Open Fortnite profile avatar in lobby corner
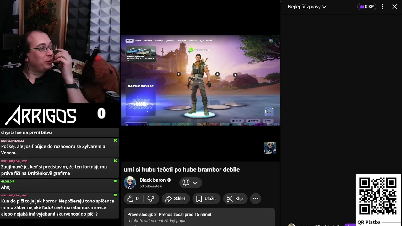This screenshot has width=402, height=226. 271,41
